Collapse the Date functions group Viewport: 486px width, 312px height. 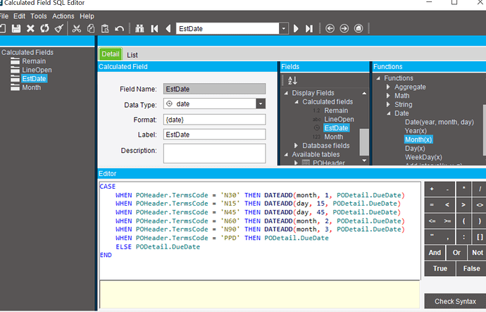tap(388, 113)
